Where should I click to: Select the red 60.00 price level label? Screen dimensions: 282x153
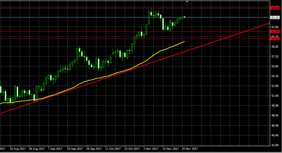coord(275,39)
